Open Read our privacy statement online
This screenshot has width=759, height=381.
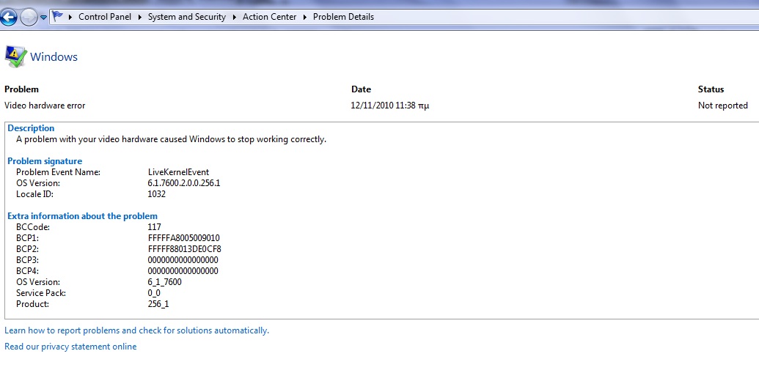coord(70,346)
